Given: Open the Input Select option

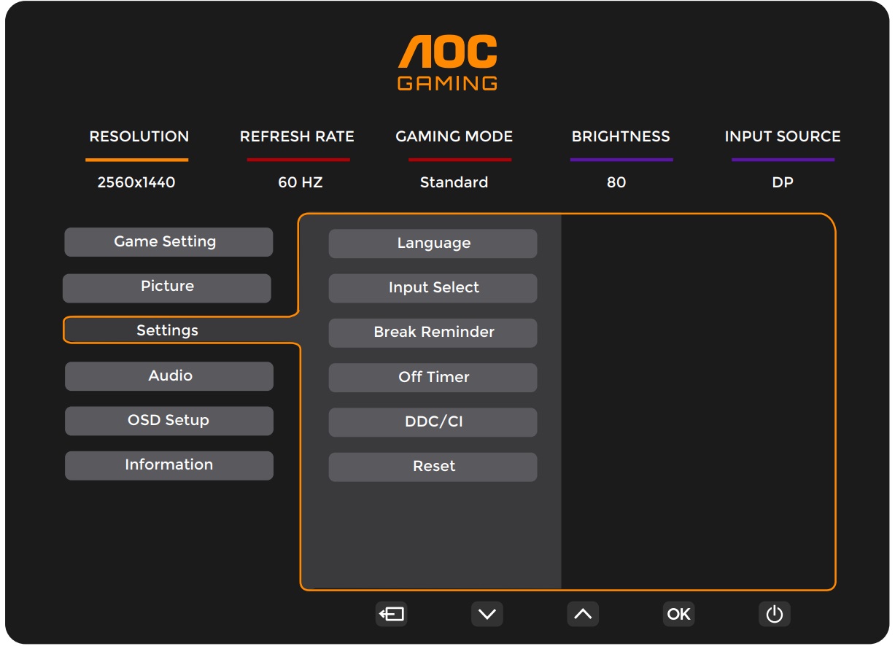Looking at the screenshot, I should [x=433, y=288].
